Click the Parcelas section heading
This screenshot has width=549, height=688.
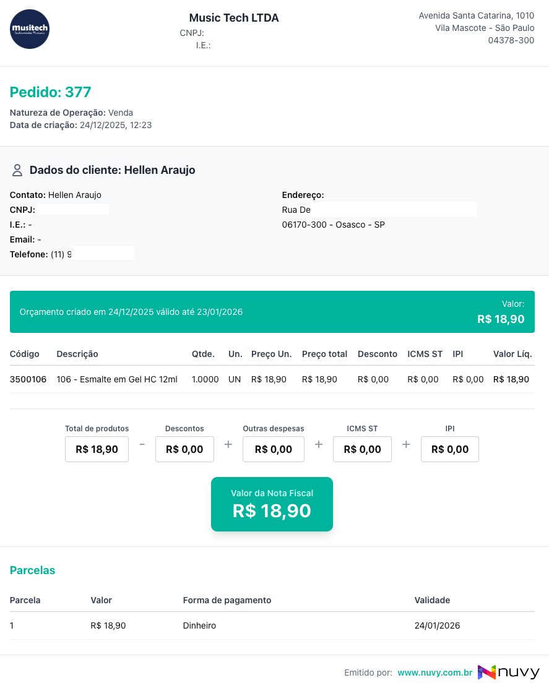pyautogui.click(x=33, y=570)
